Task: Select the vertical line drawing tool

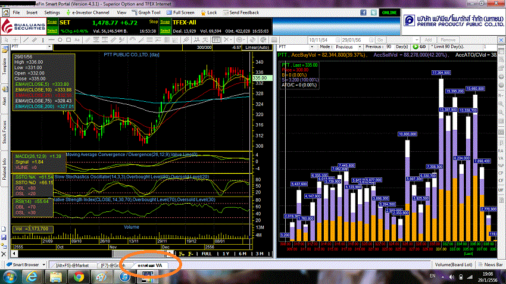Action: (x=43, y=40)
